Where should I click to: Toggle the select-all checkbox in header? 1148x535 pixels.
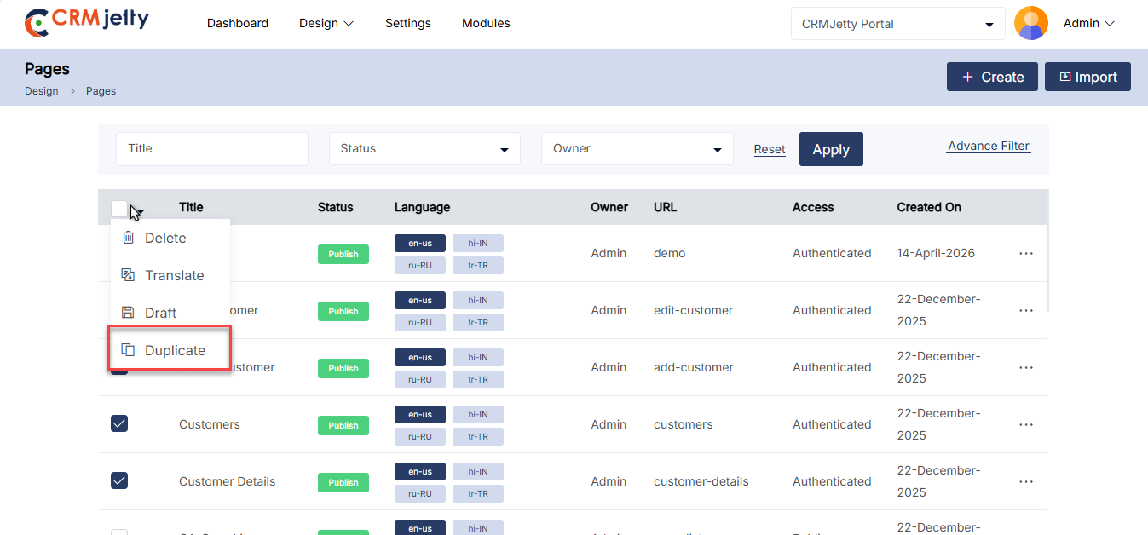pos(119,208)
